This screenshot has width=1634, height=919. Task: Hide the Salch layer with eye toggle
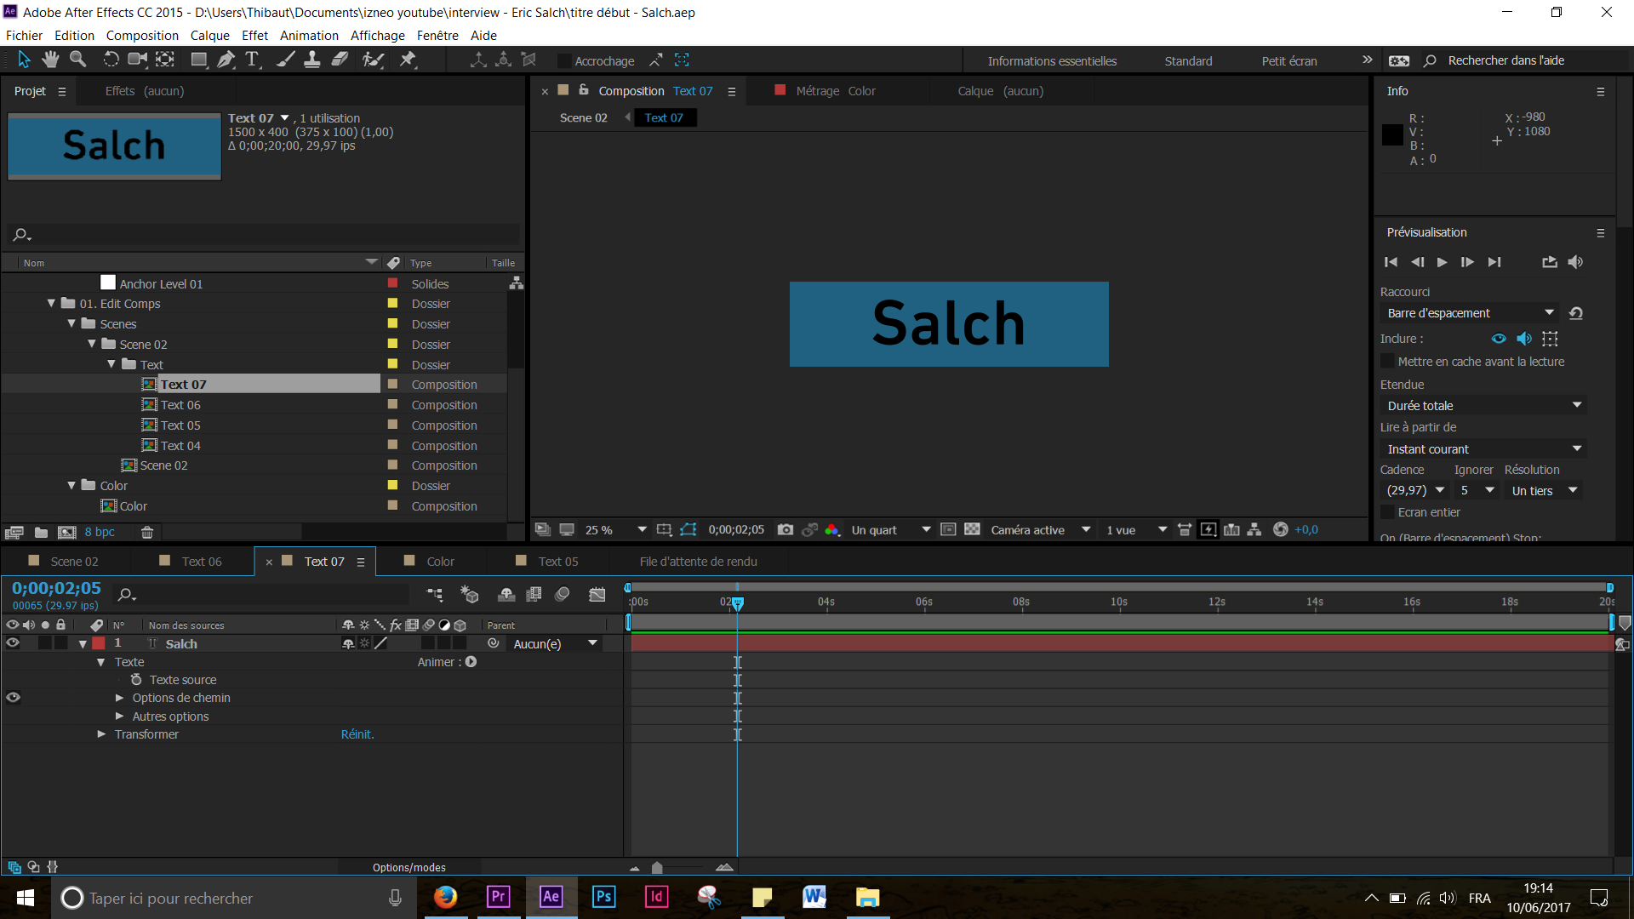coord(13,643)
